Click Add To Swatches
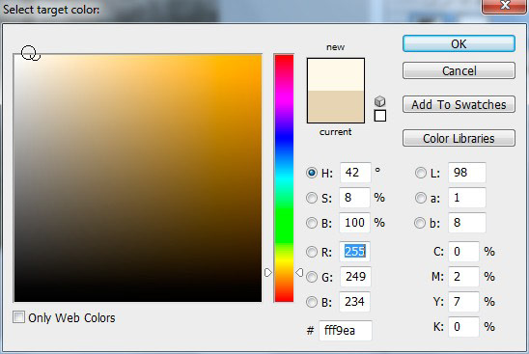Viewport: 529px width, 354px height. click(x=459, y=104)
